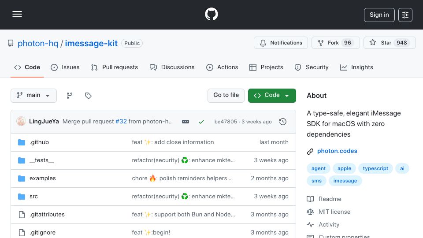Click the .gitattributes file icon
423x238 pixels.
coord(22,215)
